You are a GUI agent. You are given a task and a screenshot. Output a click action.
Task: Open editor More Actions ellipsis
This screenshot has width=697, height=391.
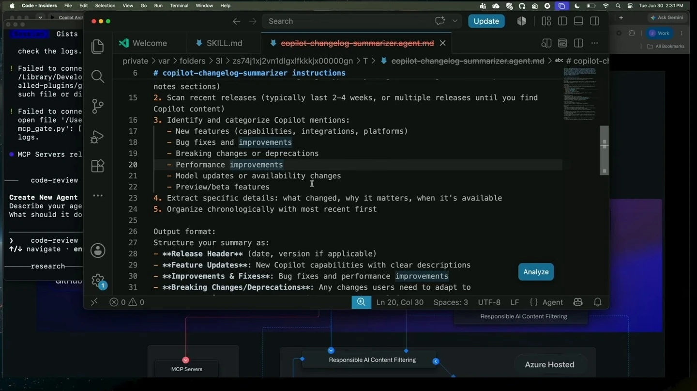tap(594, 43)
